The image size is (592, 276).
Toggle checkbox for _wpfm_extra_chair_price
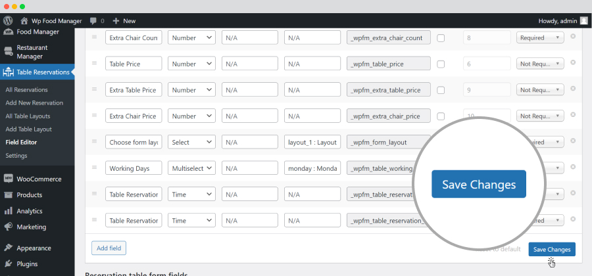click(441, 116)
